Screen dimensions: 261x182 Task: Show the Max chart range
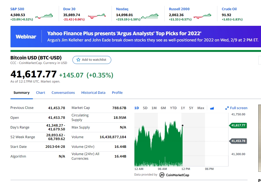[201, 108]
